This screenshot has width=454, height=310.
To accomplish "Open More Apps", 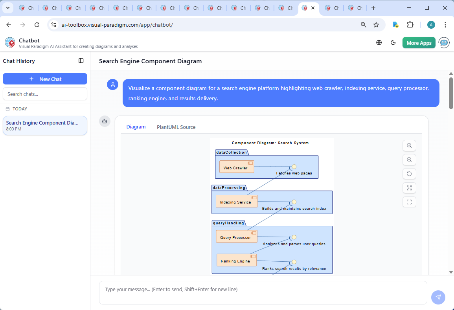I will tap(419, 42).
